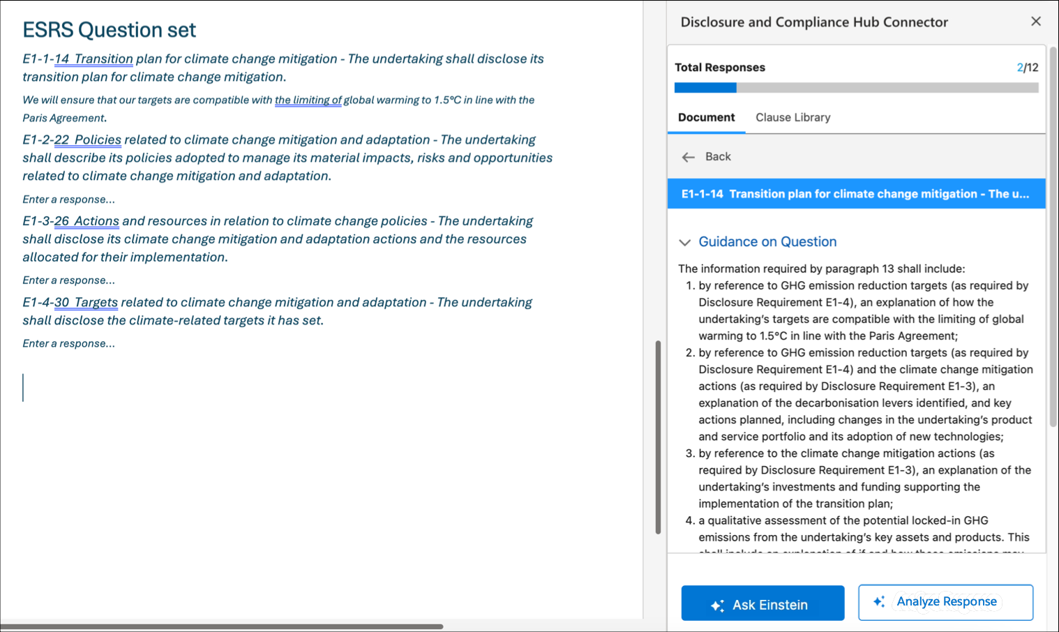Click the Back arrow icon

[x=688, y=157]
